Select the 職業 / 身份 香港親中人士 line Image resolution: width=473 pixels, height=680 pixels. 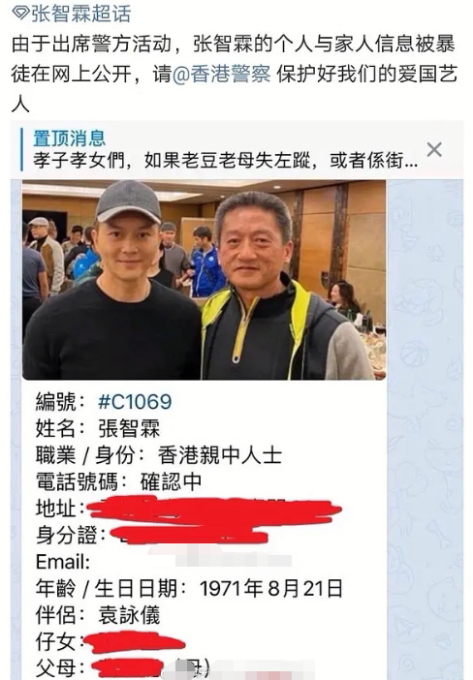tap(159, 455)
